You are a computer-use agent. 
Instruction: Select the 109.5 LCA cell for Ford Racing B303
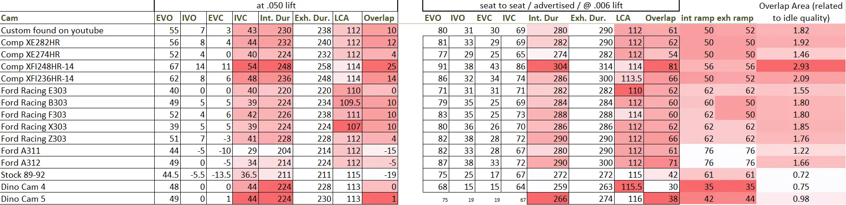tap(348, 102)
